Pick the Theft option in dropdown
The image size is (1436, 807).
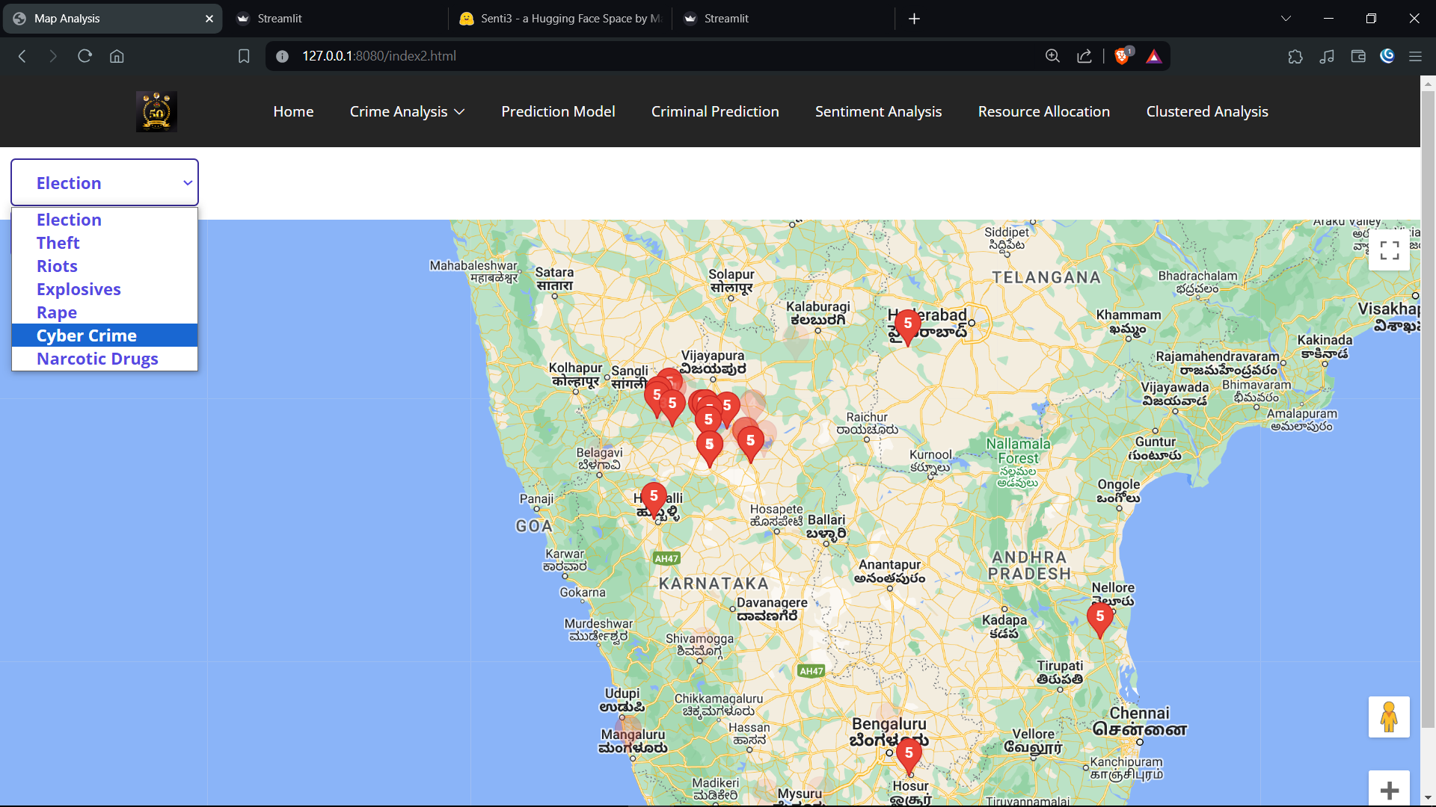pos(58,243)
